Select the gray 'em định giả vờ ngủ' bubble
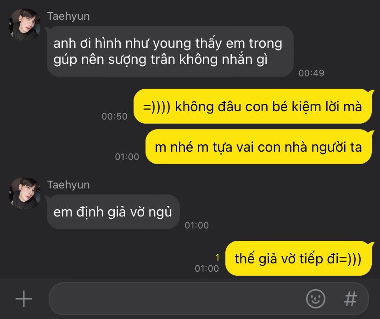380x319 pixels. tap(113, 212)
